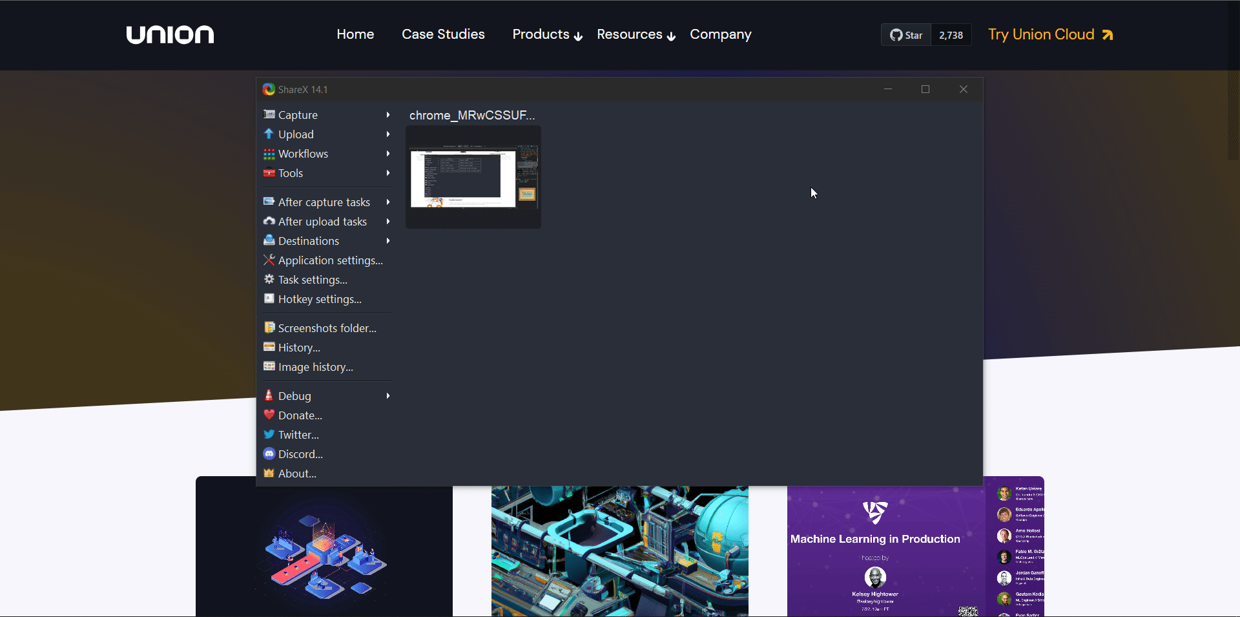Click the Workflows grid icon
Screen dimensions: 1240x617
[x=269, y=153]
